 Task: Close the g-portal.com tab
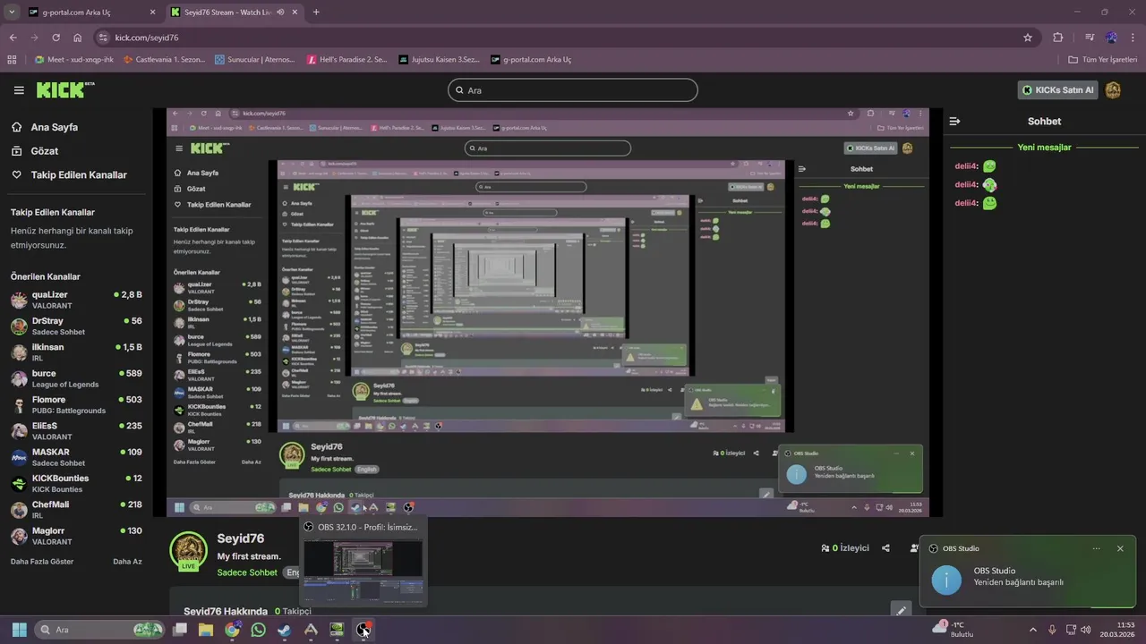[x=152, y=13]
